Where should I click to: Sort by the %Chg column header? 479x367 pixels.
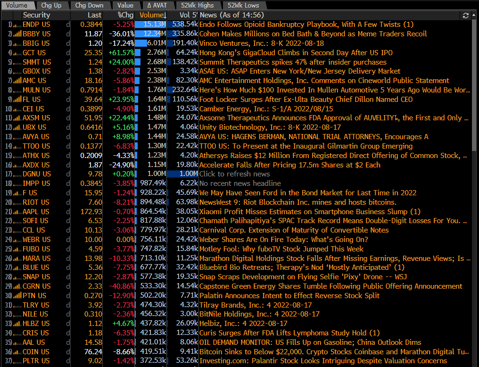point(125,15)
